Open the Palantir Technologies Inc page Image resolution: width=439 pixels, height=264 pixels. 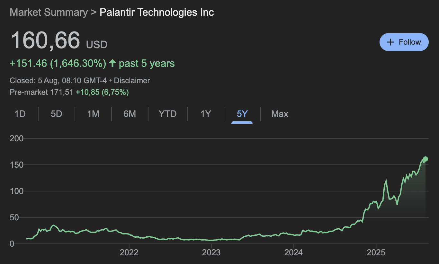click(x=157, y=12)
